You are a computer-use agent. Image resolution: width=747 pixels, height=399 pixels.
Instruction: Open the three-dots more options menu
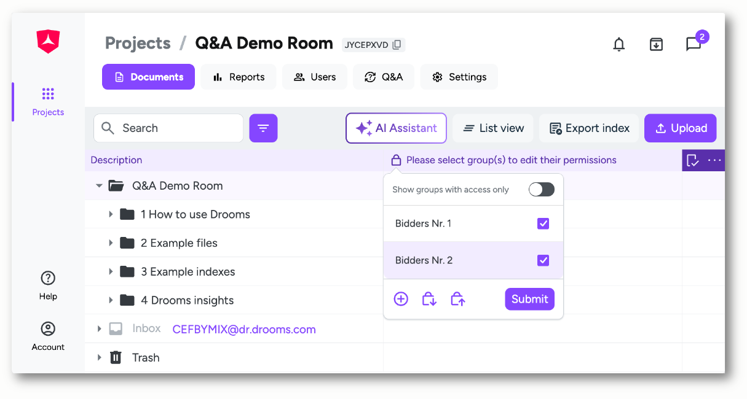coord(714,160)
